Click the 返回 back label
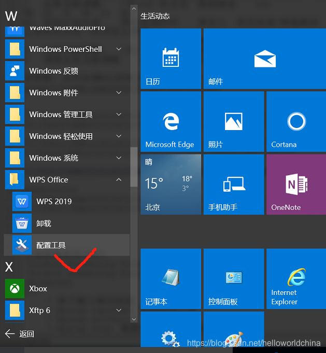Viewport: 326px width, 353px height. 26,334
